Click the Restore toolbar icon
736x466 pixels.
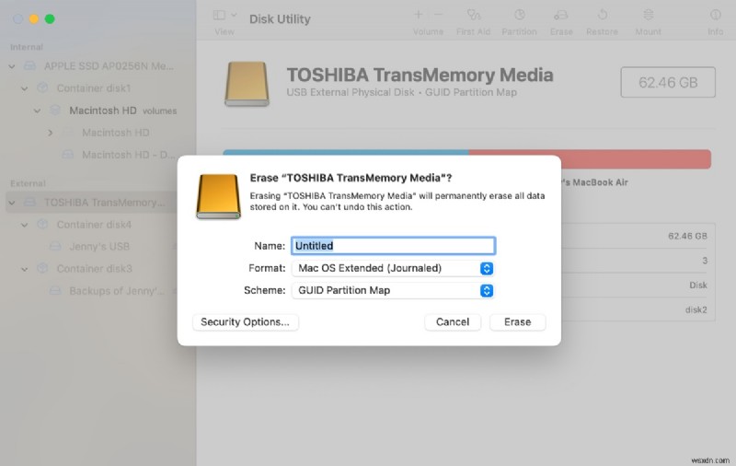[x=603, y=15]
